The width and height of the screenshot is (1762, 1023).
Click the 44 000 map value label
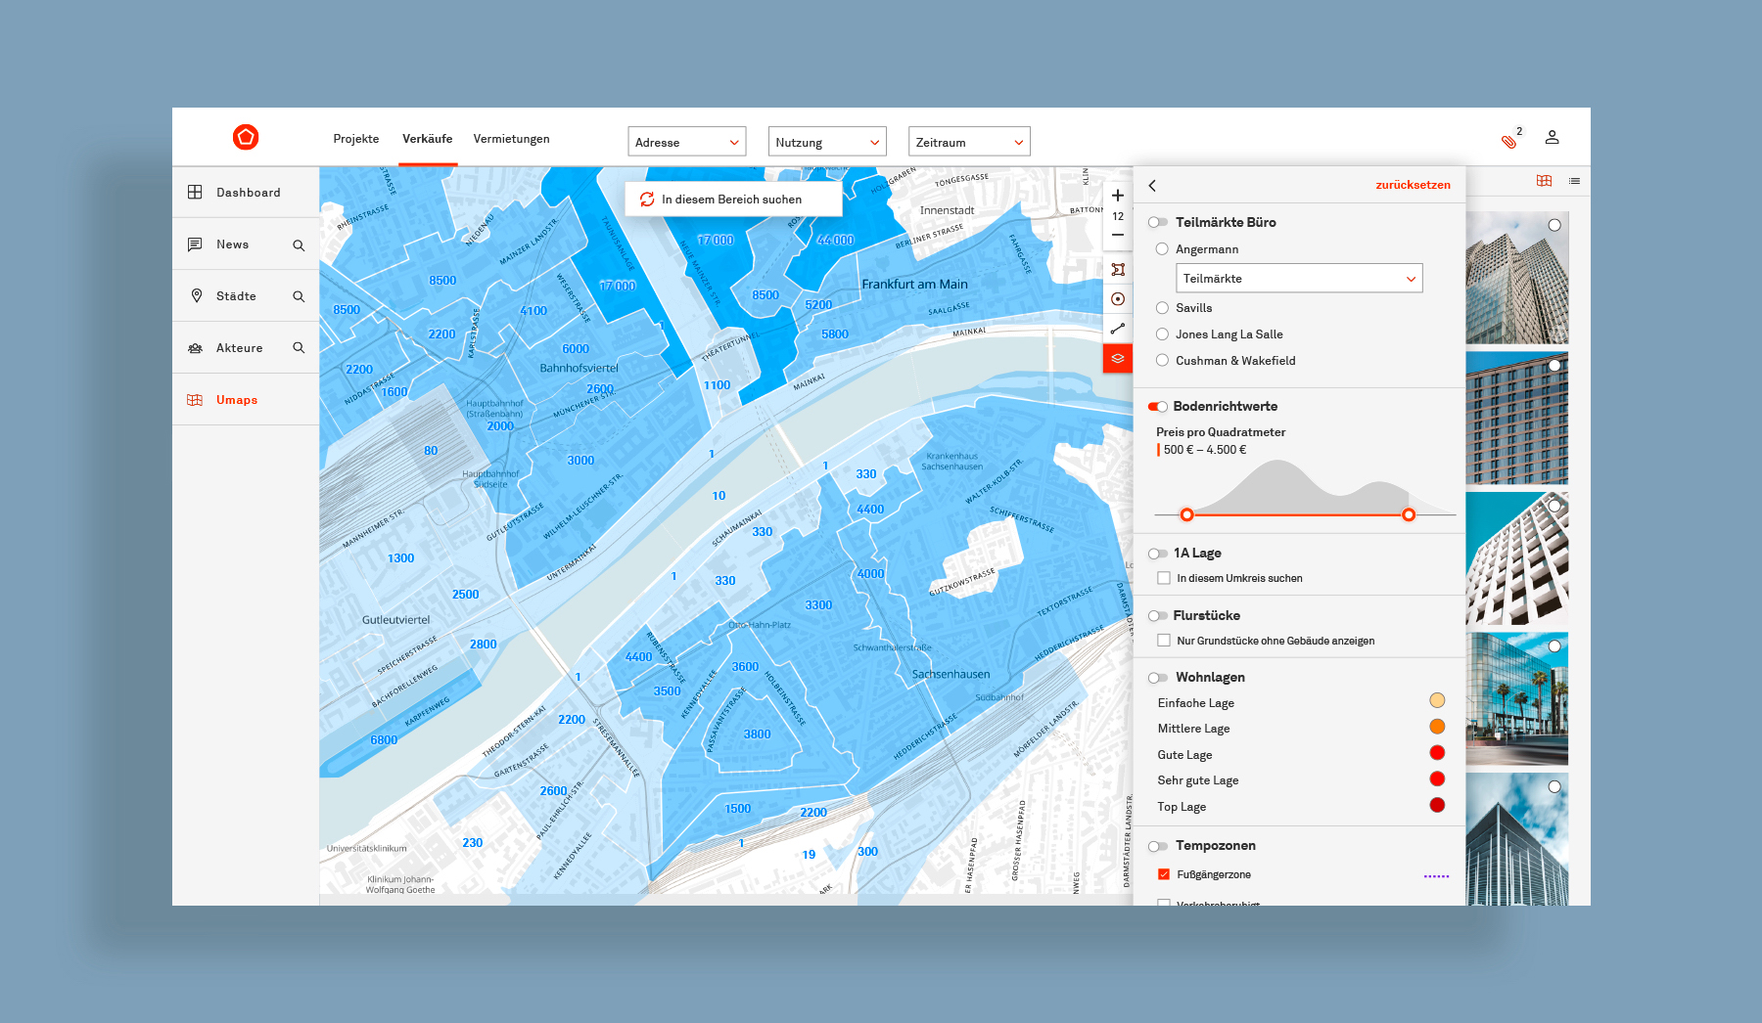(835, 240)
